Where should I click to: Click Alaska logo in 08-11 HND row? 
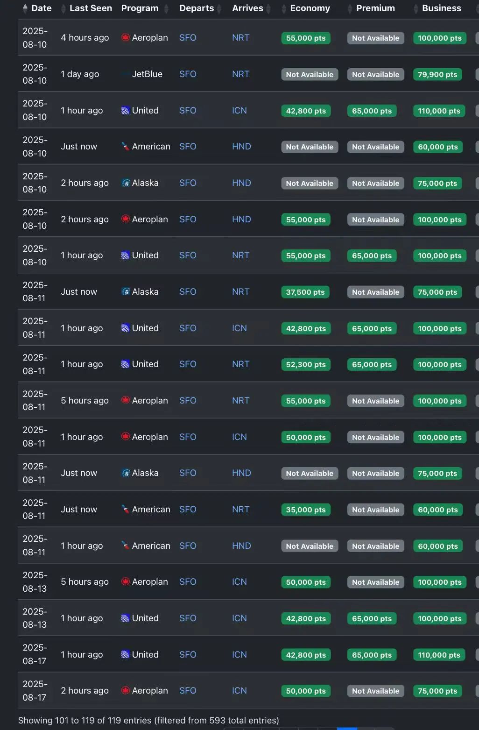coord(125,473)
